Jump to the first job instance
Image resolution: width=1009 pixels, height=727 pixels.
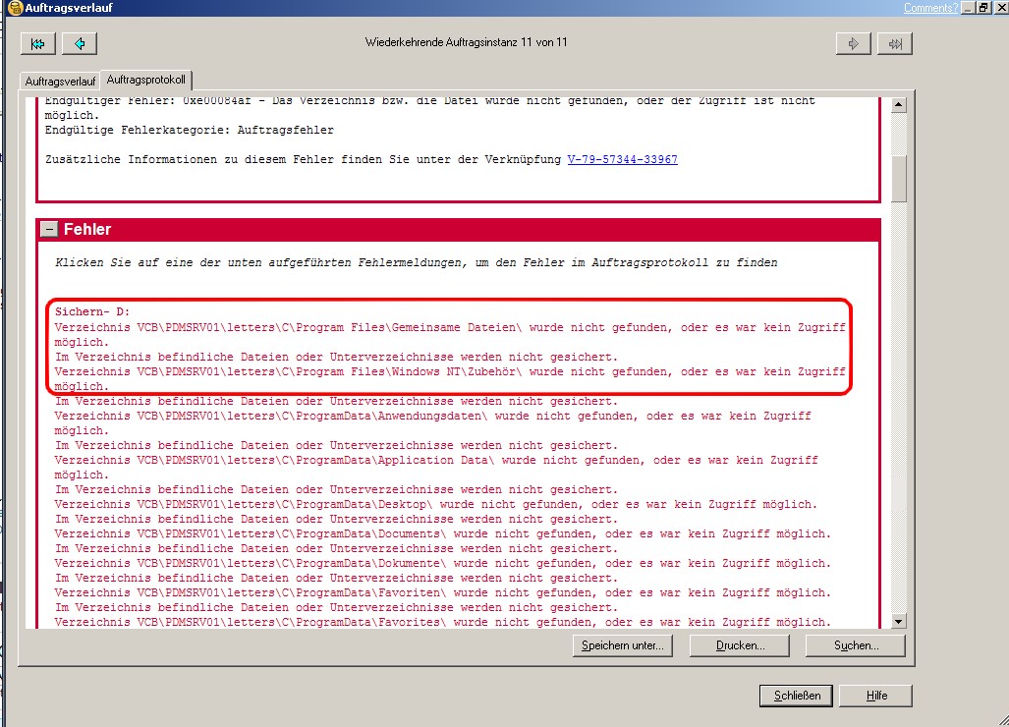click(x=37, y=43)
